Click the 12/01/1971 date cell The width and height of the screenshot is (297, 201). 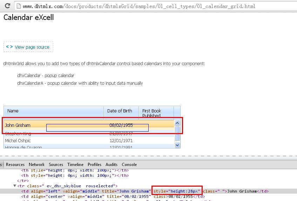pyautogui.click(x=121, y=141)
